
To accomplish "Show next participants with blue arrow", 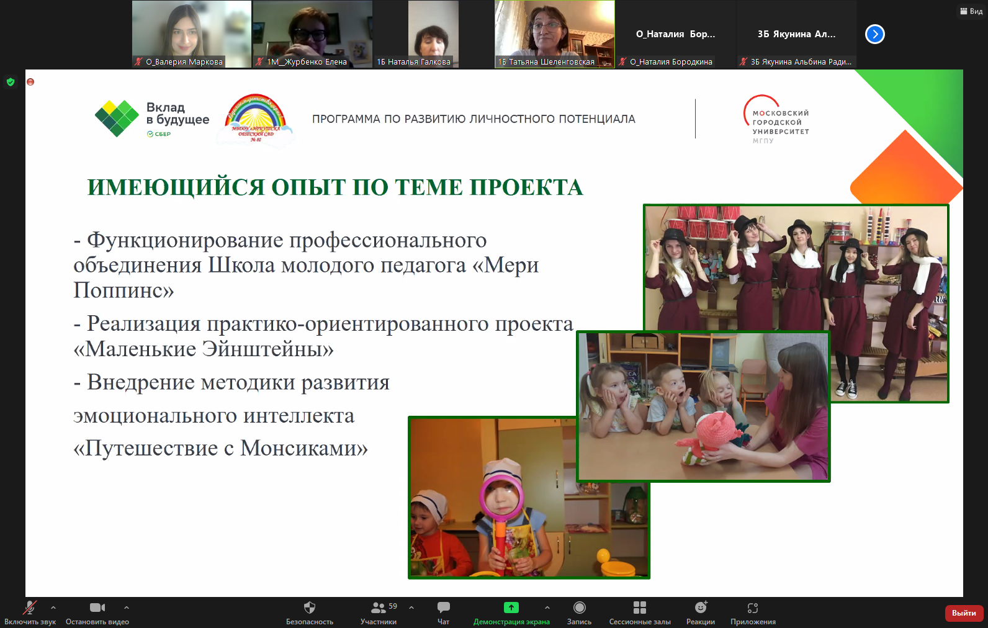I will coord(875,34).
